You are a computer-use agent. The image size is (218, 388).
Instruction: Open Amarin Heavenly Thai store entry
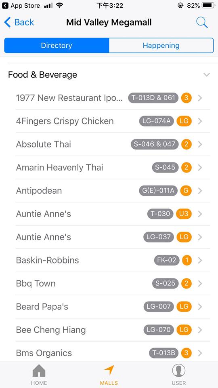click(113, 167)
